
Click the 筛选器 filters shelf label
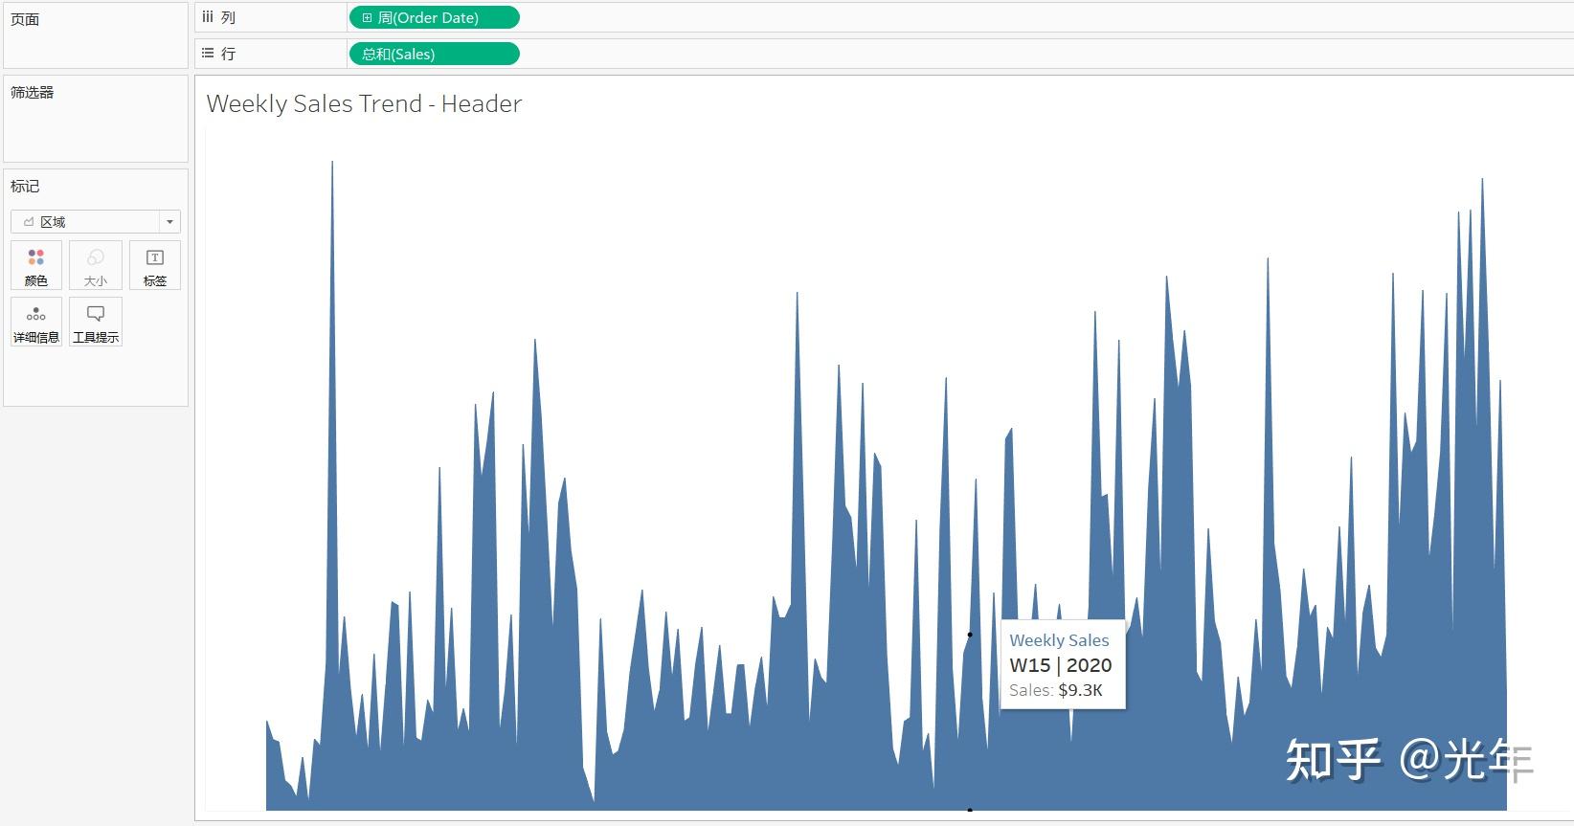point(33,93)
